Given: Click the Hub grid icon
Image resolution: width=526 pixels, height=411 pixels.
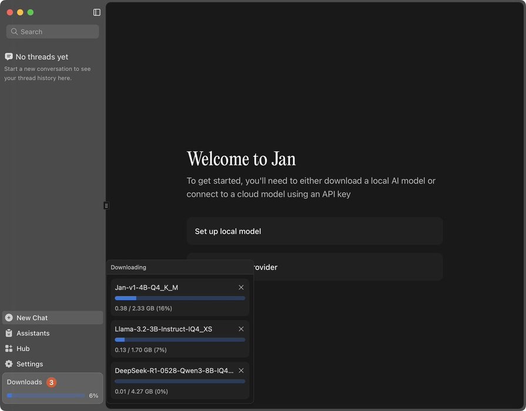Looking at the screenshot, I should click(9, 348).
